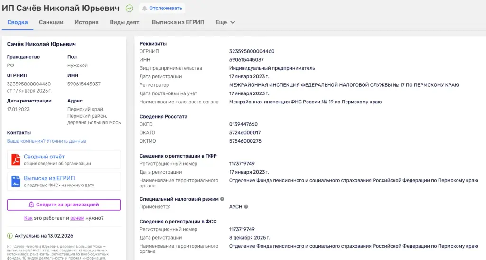The width and height of the screenshot is (486, 260).
Task: Click the text Индивидуальный предприниматель
Action: 272,68
